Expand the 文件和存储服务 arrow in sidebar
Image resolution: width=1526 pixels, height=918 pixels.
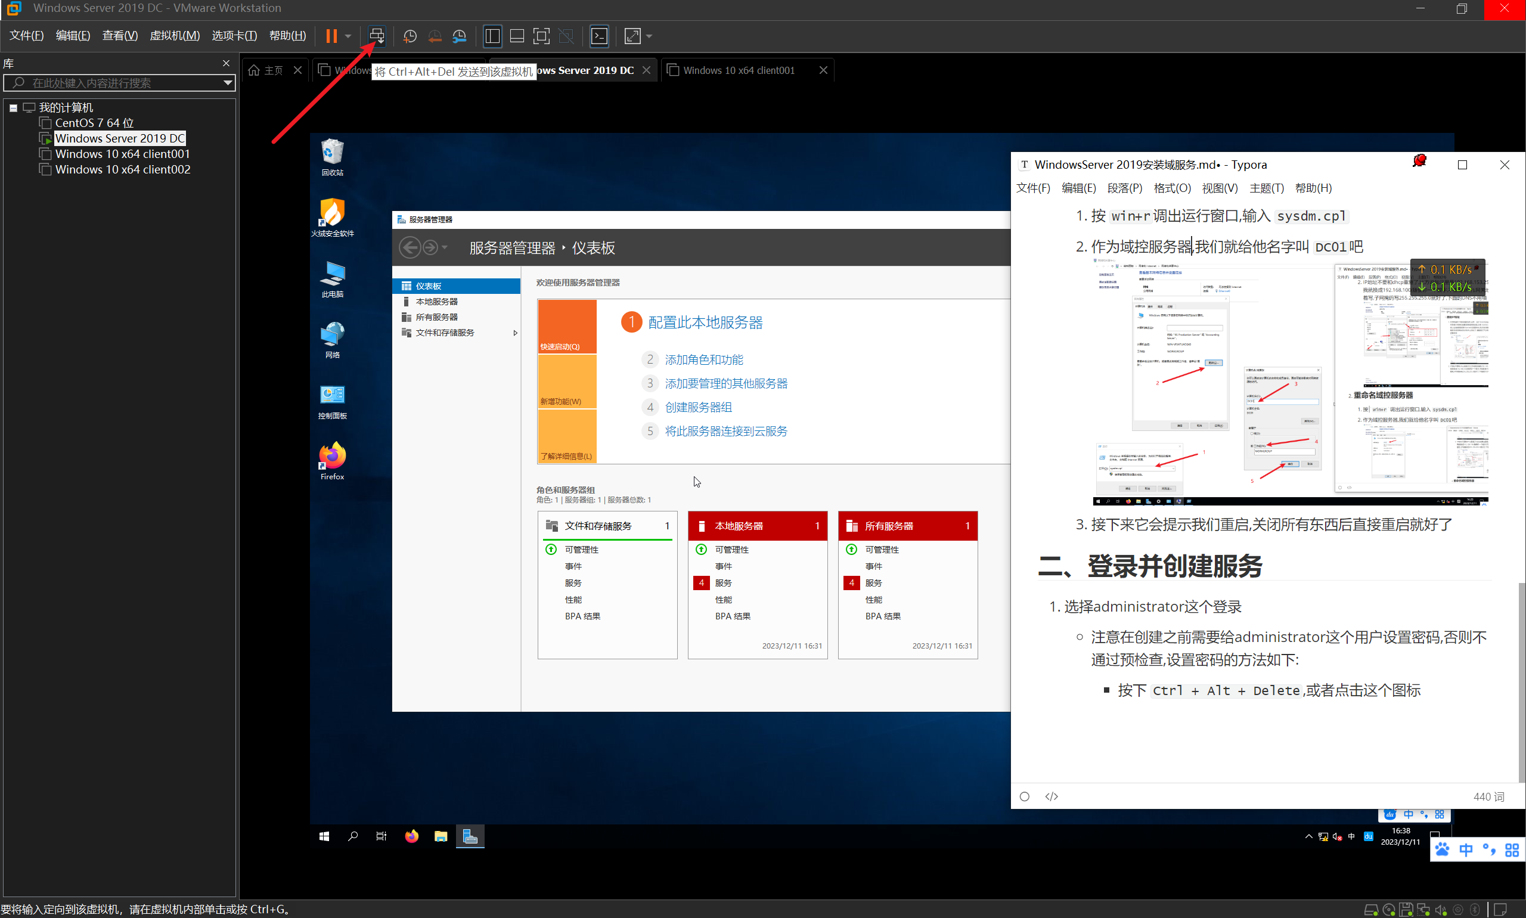tap(515, 333)
